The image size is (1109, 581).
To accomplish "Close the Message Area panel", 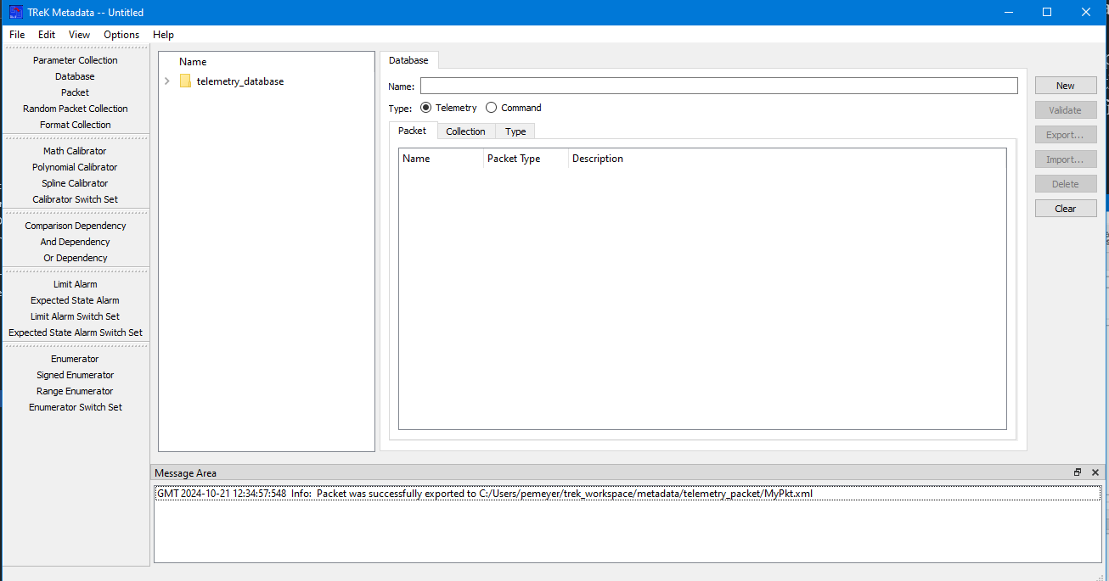I will point(1095,472).
